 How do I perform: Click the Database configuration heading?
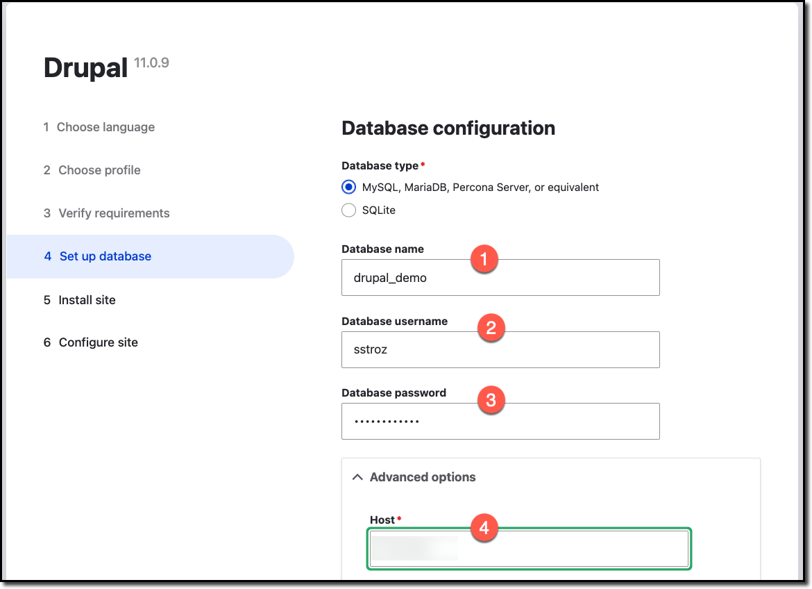[448, 128]
